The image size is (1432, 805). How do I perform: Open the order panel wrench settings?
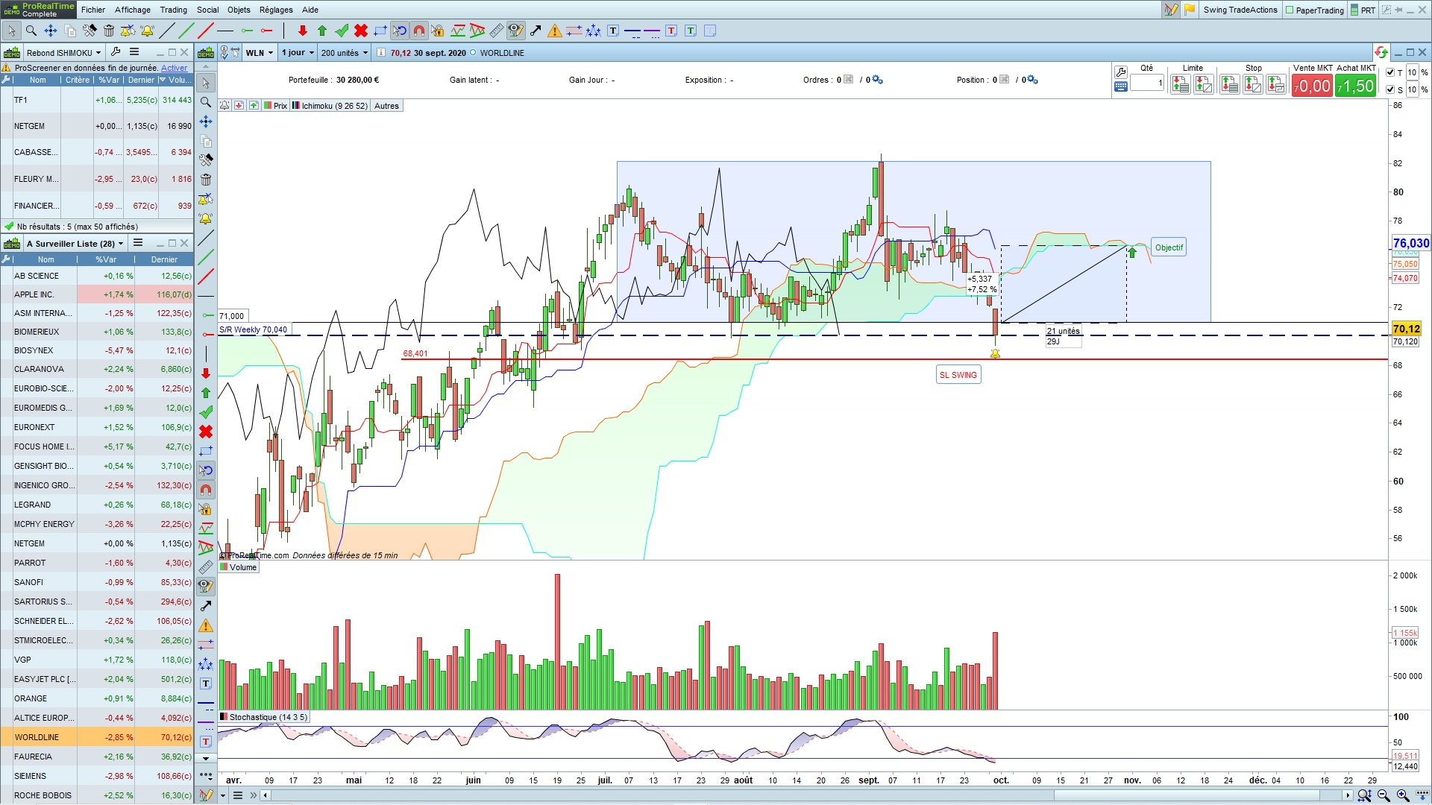pos(1120,72)
